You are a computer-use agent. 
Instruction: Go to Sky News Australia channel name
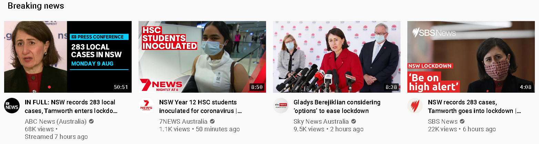click(321, 122)
